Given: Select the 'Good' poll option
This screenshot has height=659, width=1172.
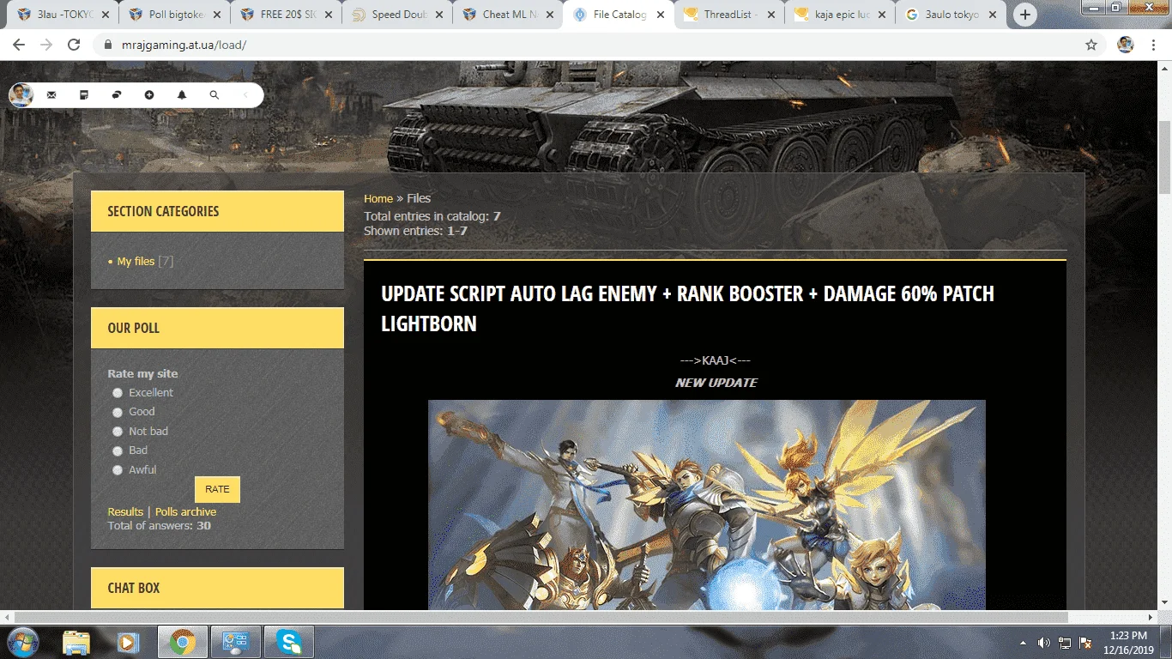Looking at the screenshot, I should coord(118,412).
